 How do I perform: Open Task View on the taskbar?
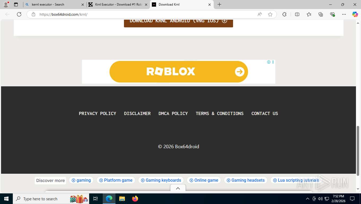pos(96,199)
